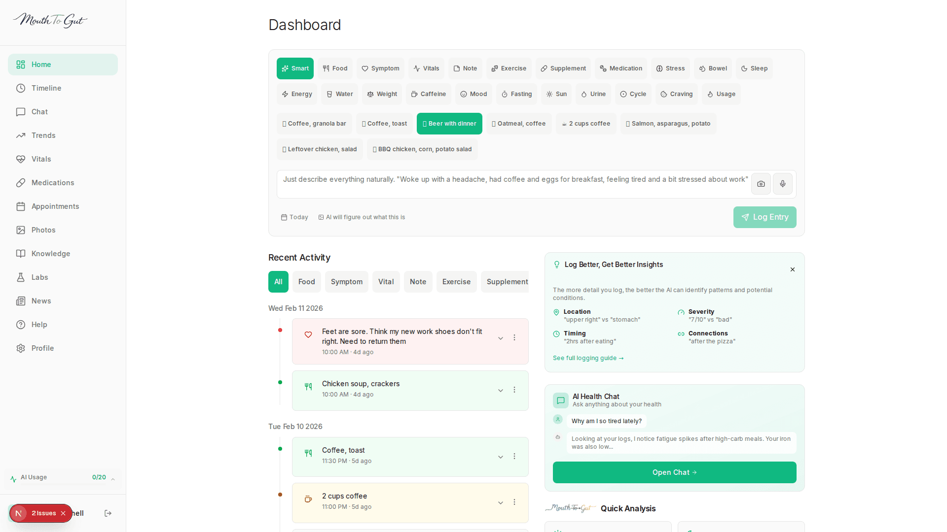Open the camera photo capture icon
947x532 pixels.
click(x=761, y=184)
